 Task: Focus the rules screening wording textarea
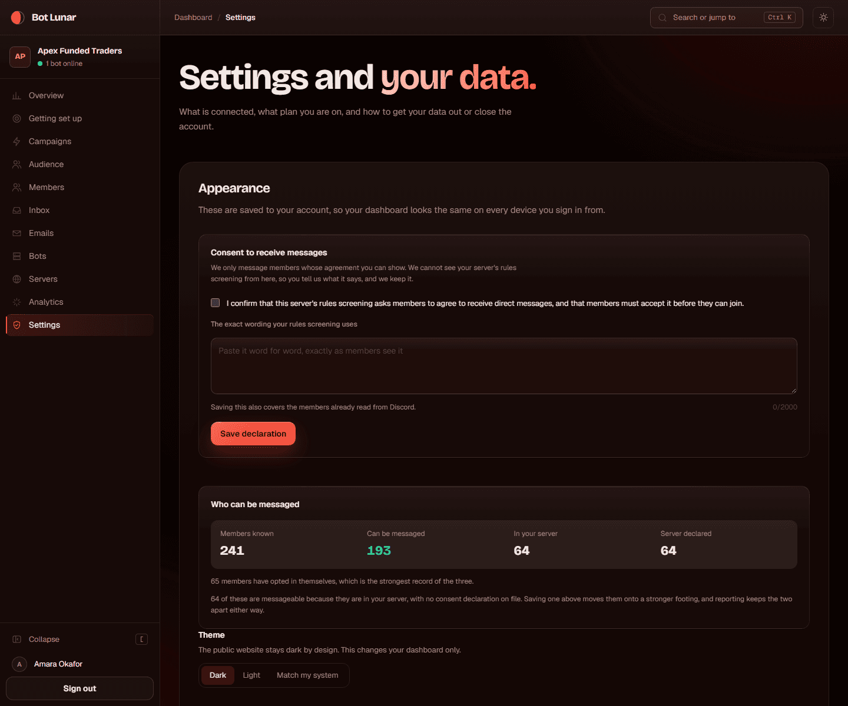[504, 366]
